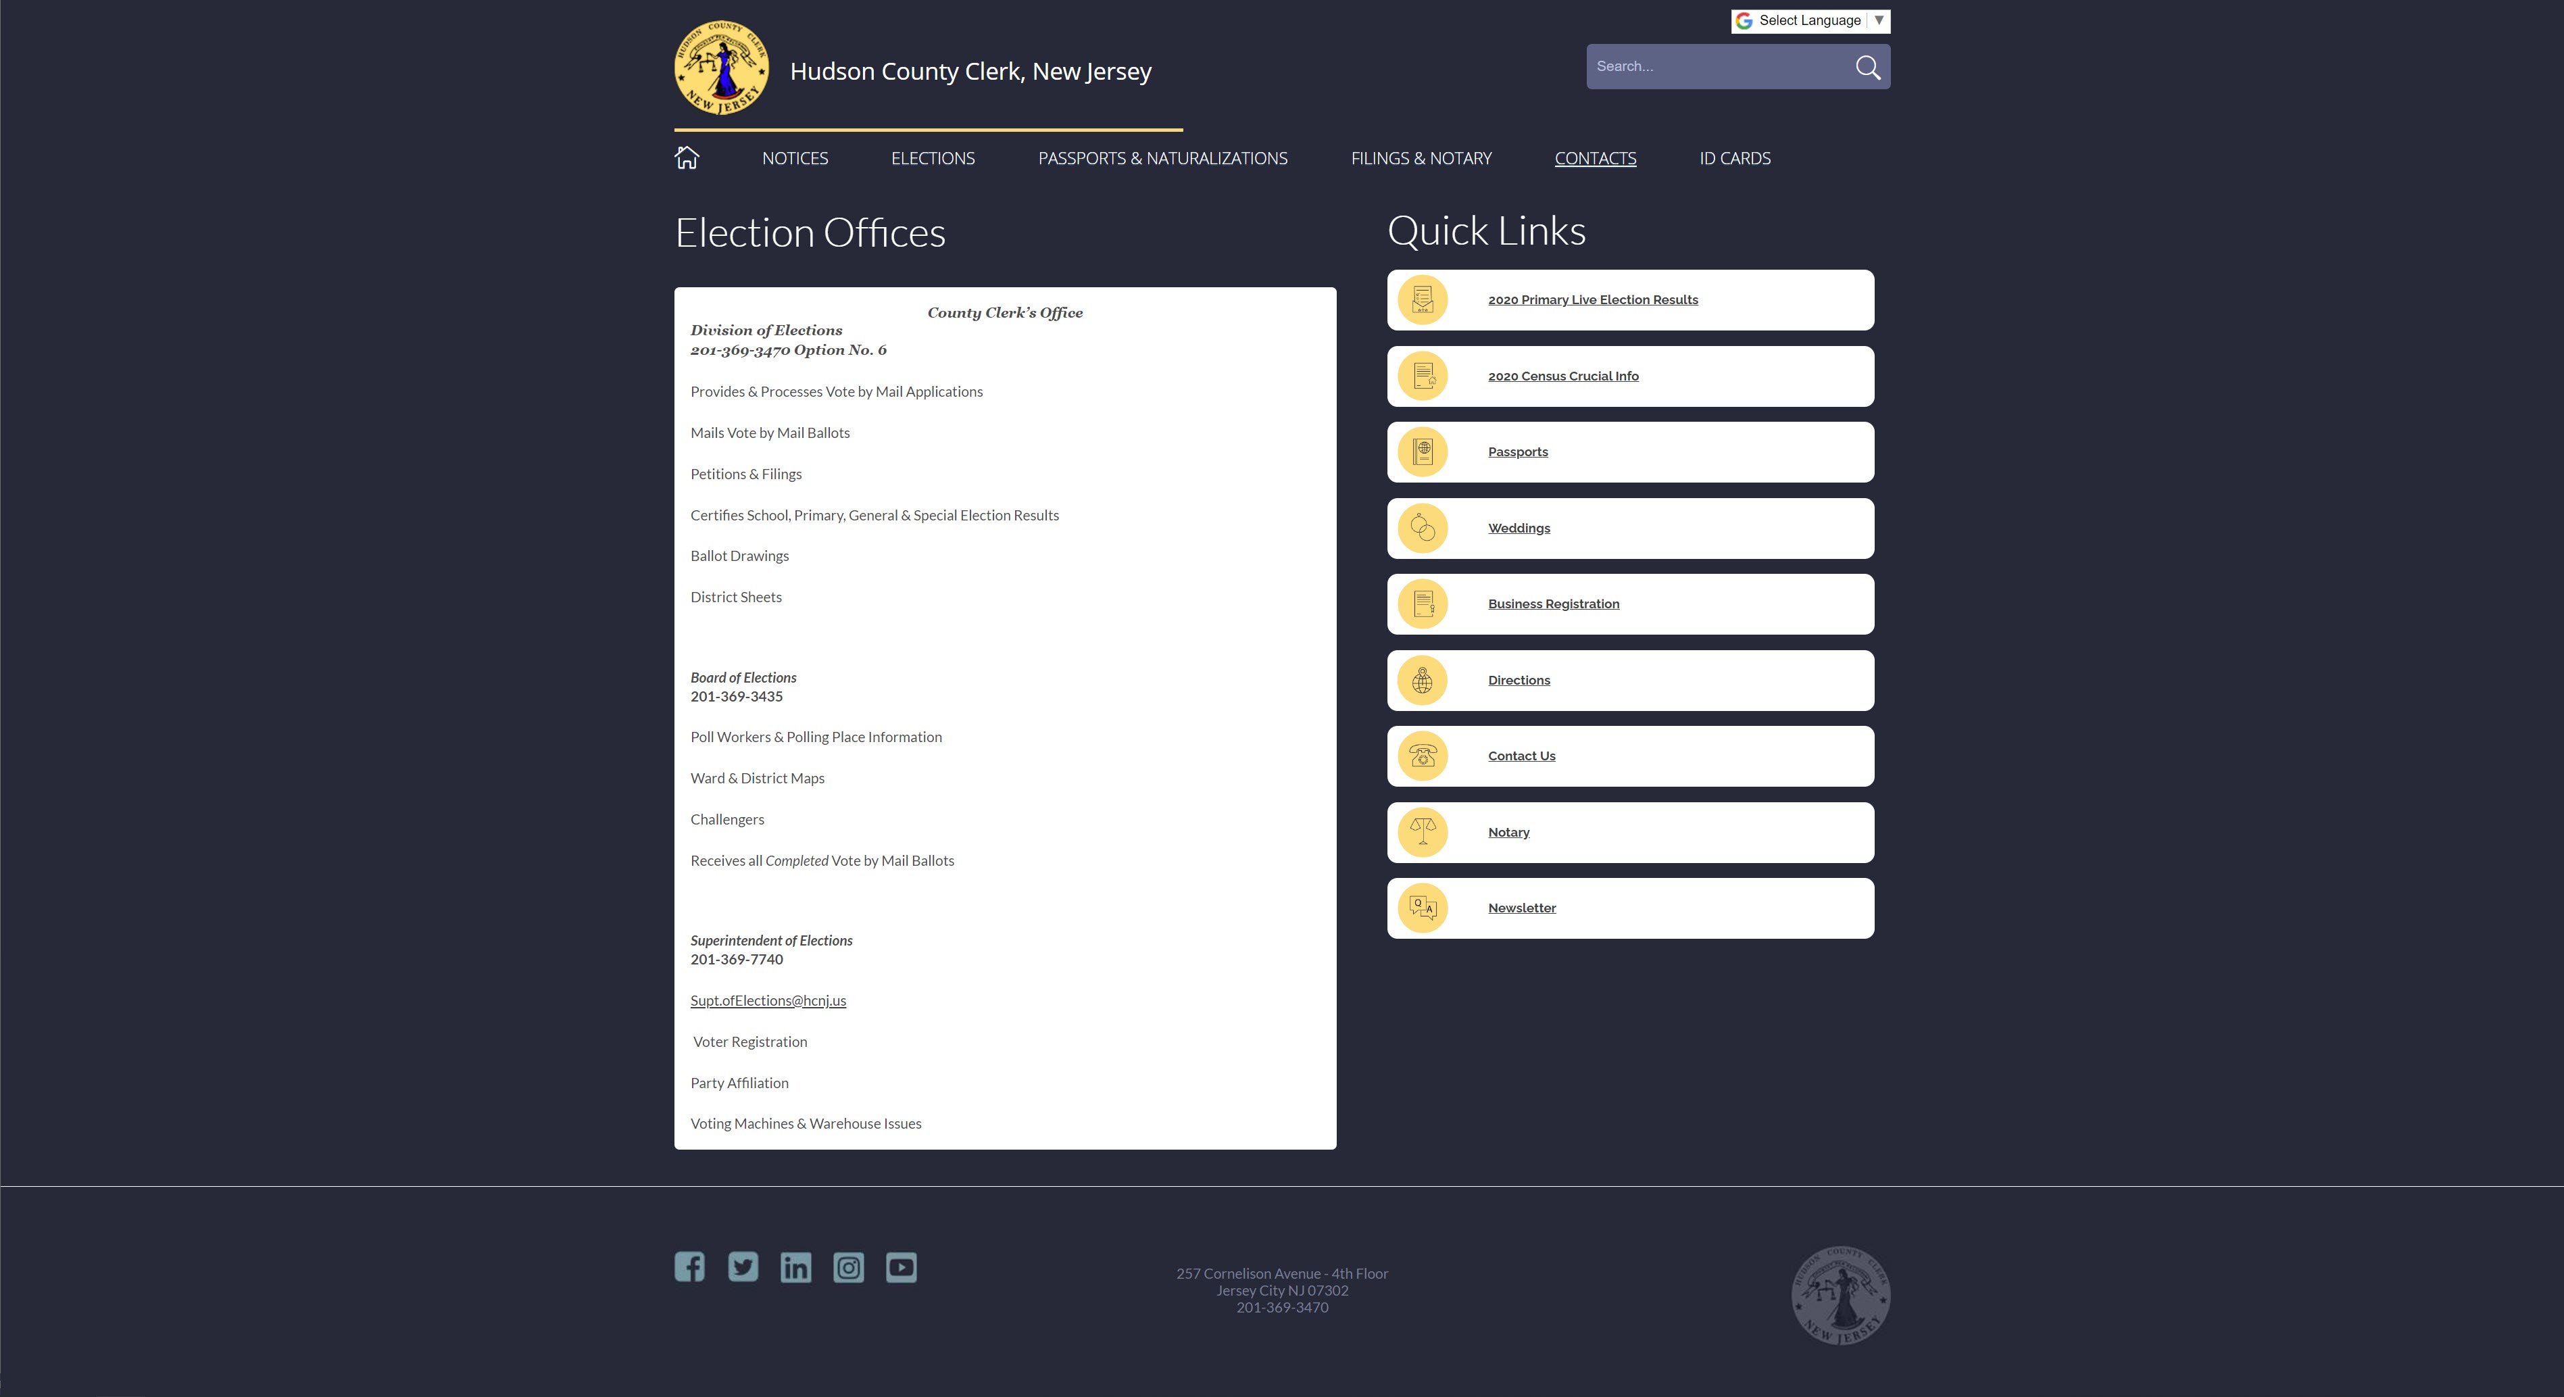Screen dimensions: 2564x1397
Task: Open the Newsletter quick link
Action: click(1522, 908)
